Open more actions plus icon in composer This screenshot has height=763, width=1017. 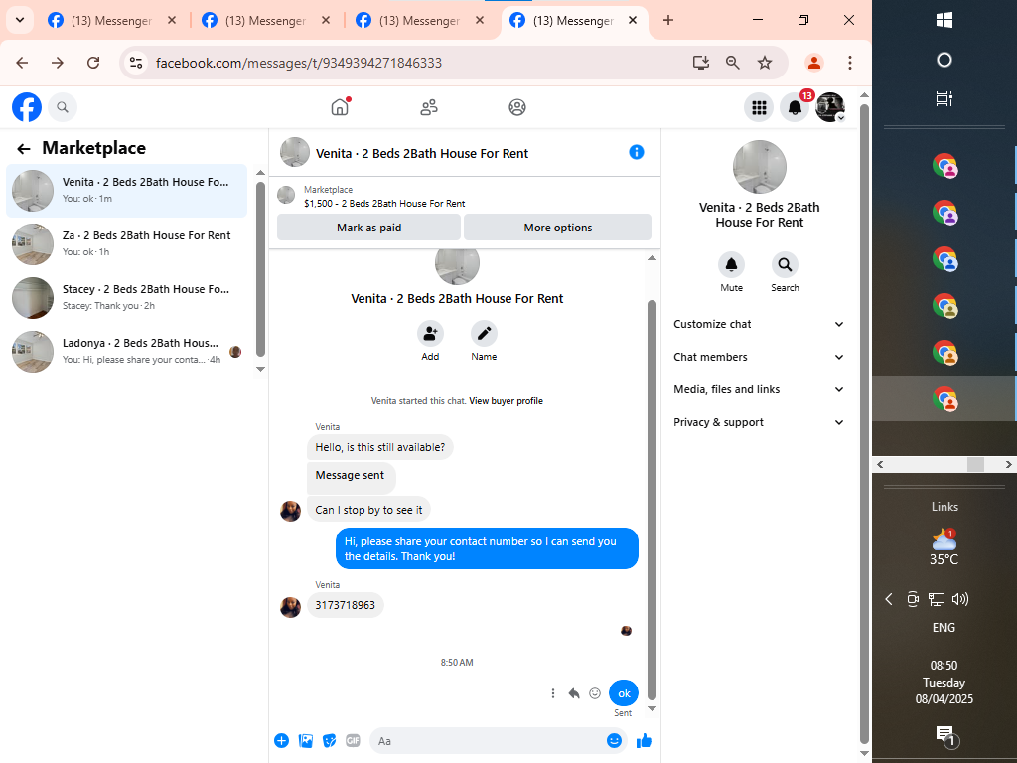tap(281, 740)
